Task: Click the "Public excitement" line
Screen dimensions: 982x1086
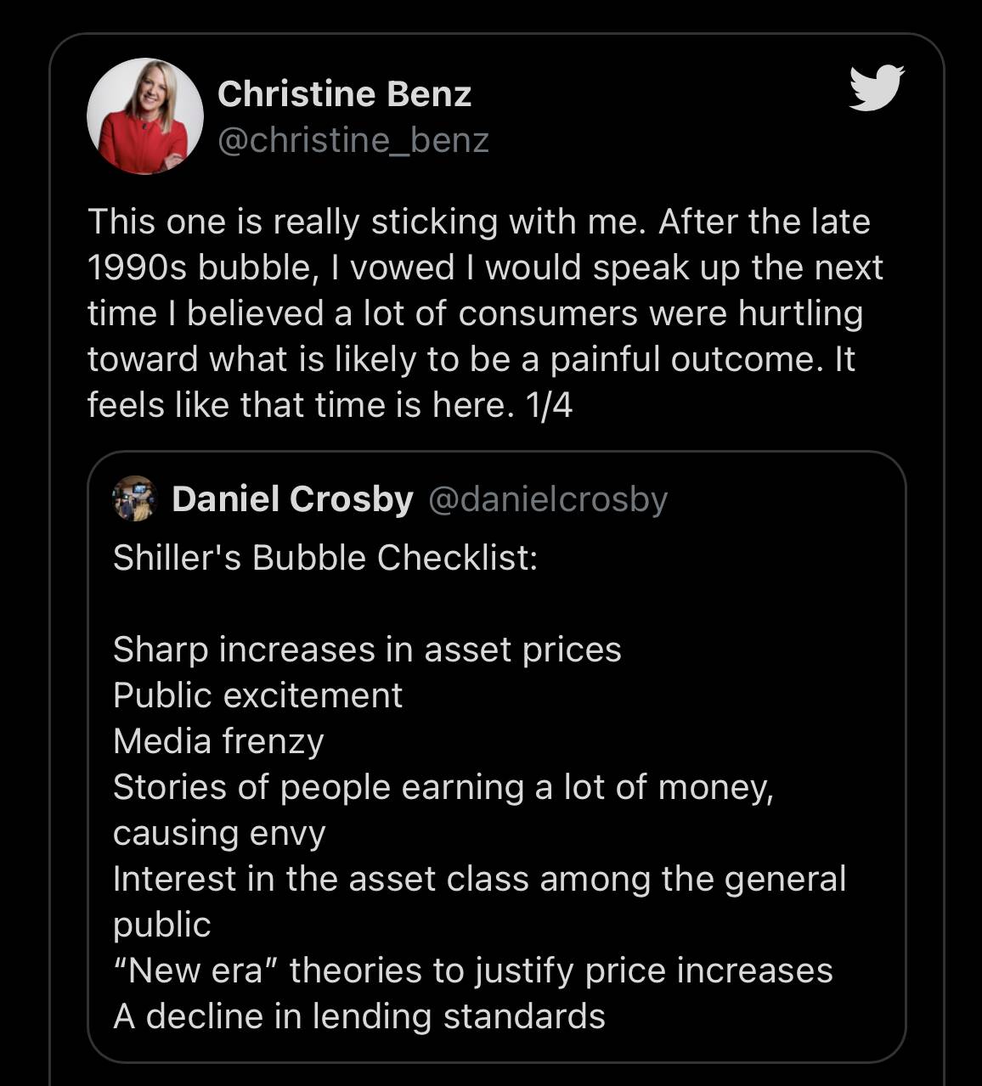Action: click(257, 695)
